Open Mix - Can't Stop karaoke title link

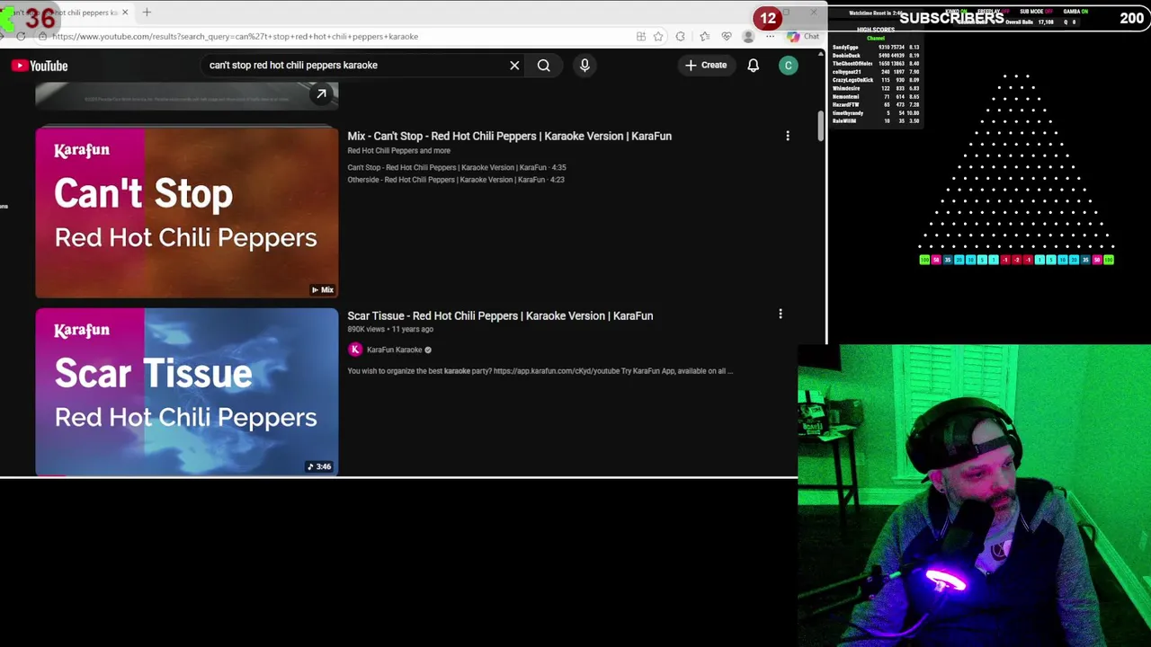pos(510,136)
